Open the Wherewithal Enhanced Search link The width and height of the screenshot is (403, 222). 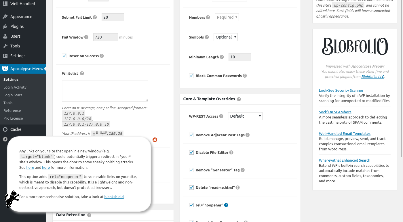pyautogui.click(x=345, y=160)
